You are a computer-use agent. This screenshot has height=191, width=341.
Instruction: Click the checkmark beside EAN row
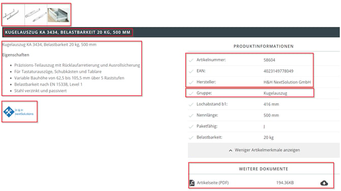[191, 71]
